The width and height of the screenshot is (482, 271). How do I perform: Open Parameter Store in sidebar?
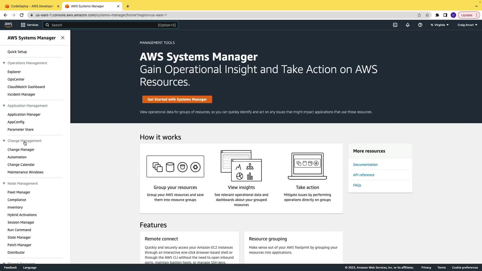pyautogui.click(x=20, y=129)
